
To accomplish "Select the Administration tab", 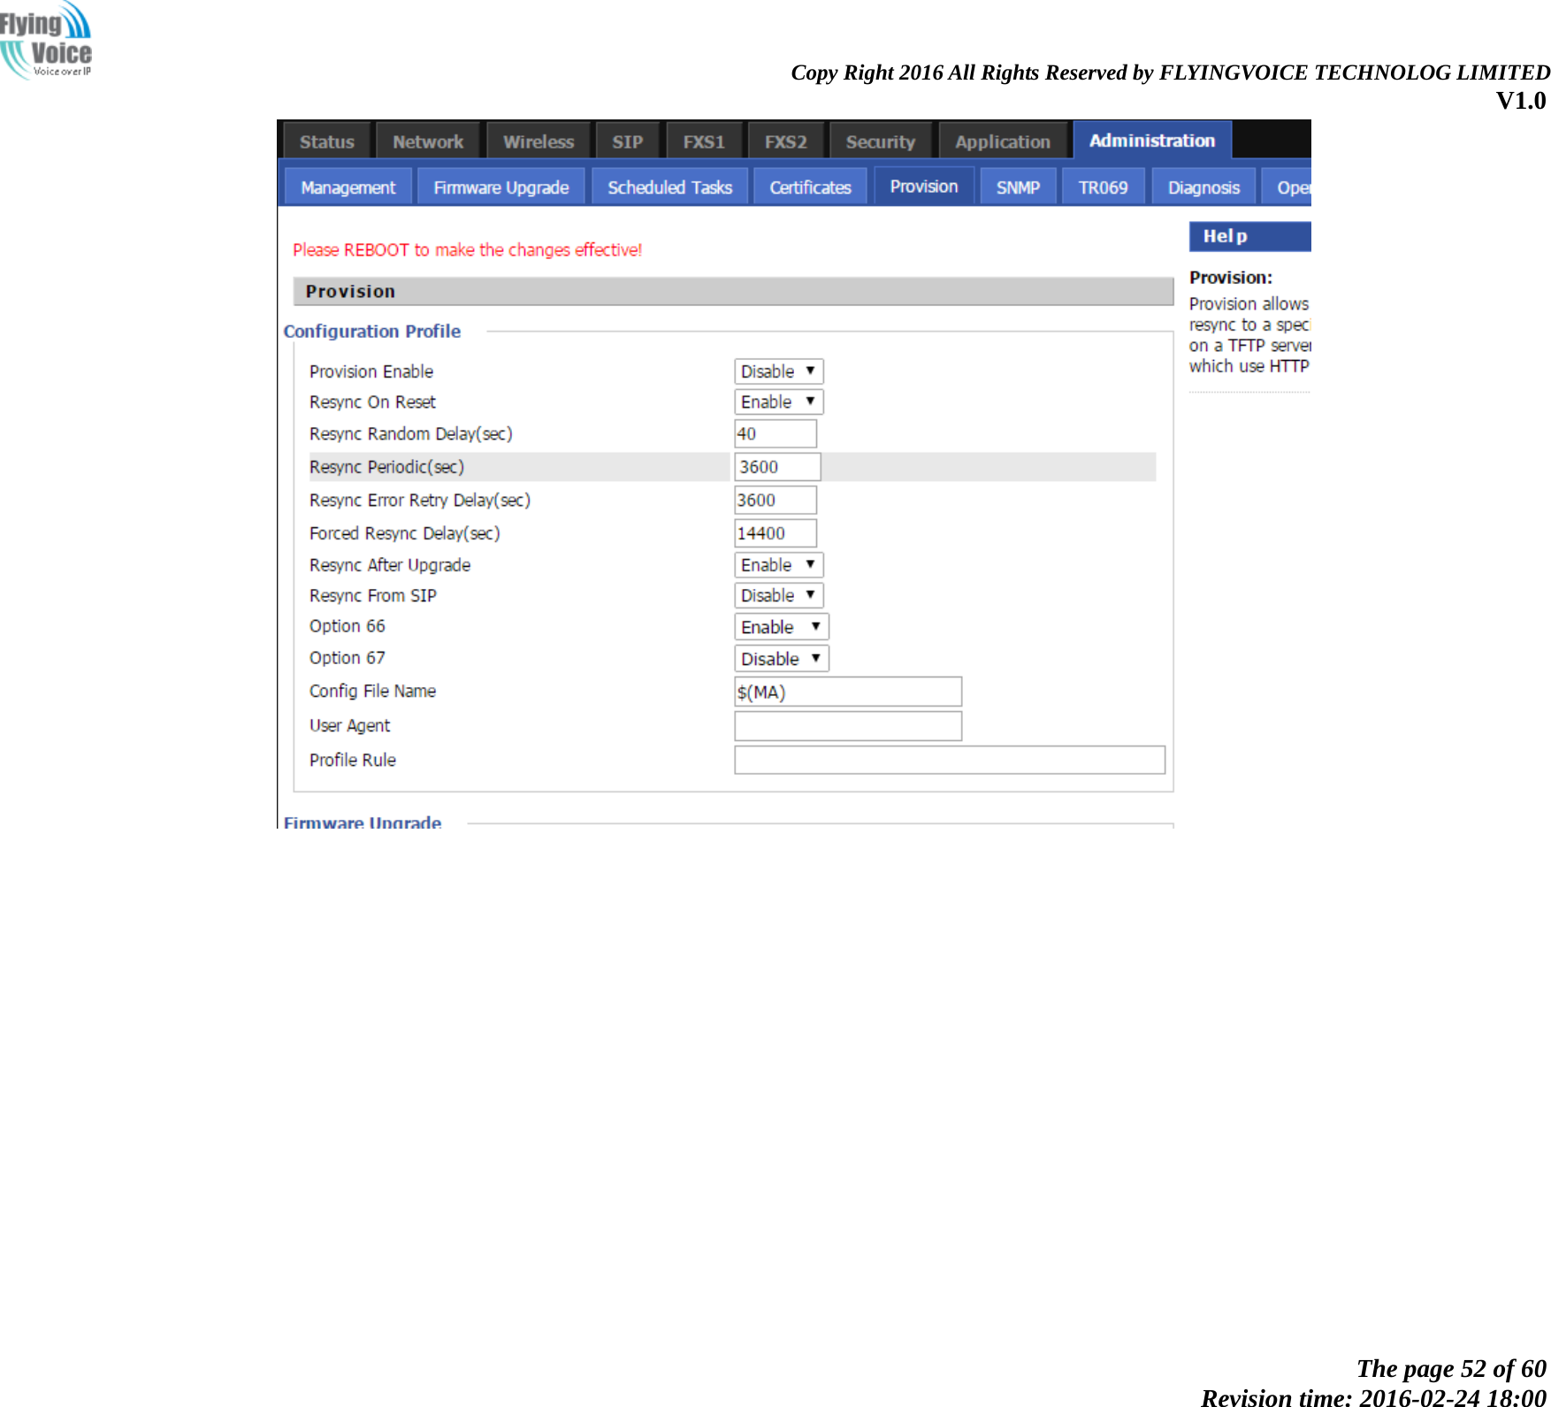I will pyautogui.click(x=1151, y=140).
